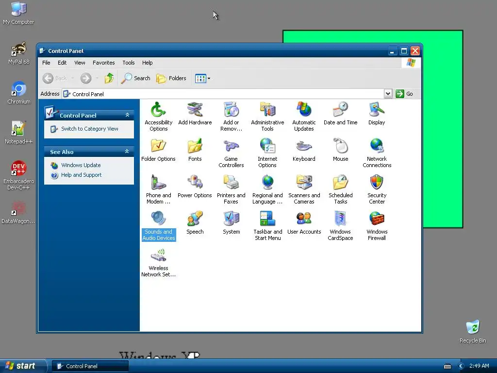Open Administrative Tools icon
Image resolution: width=497 pixels, height=373 pixels.
(x=267, y=117)
